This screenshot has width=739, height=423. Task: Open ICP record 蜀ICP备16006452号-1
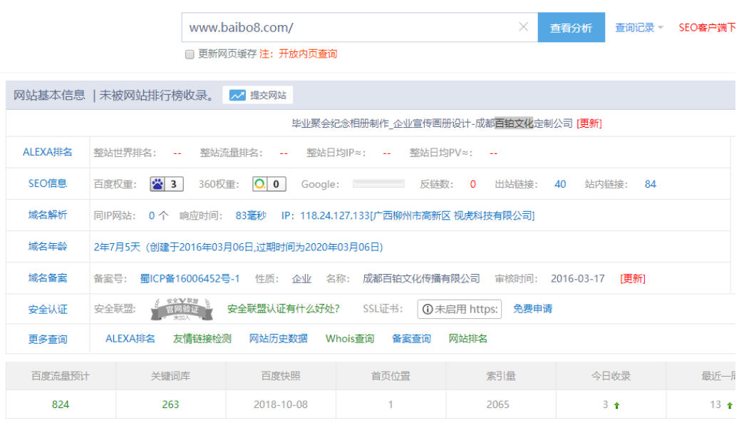(x=190, y=279)
